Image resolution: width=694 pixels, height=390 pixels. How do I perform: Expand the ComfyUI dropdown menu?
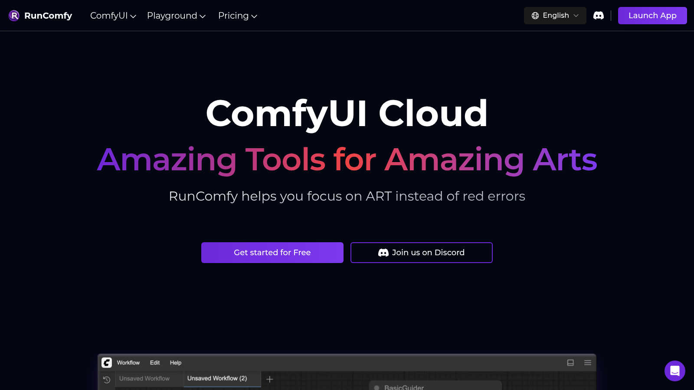click(113, 16)
